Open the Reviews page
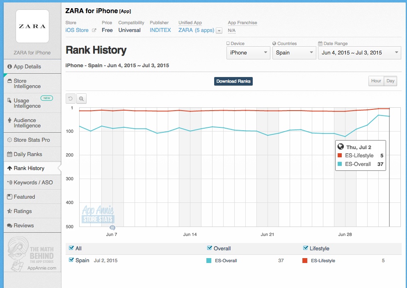 click(x=32, y=226)
